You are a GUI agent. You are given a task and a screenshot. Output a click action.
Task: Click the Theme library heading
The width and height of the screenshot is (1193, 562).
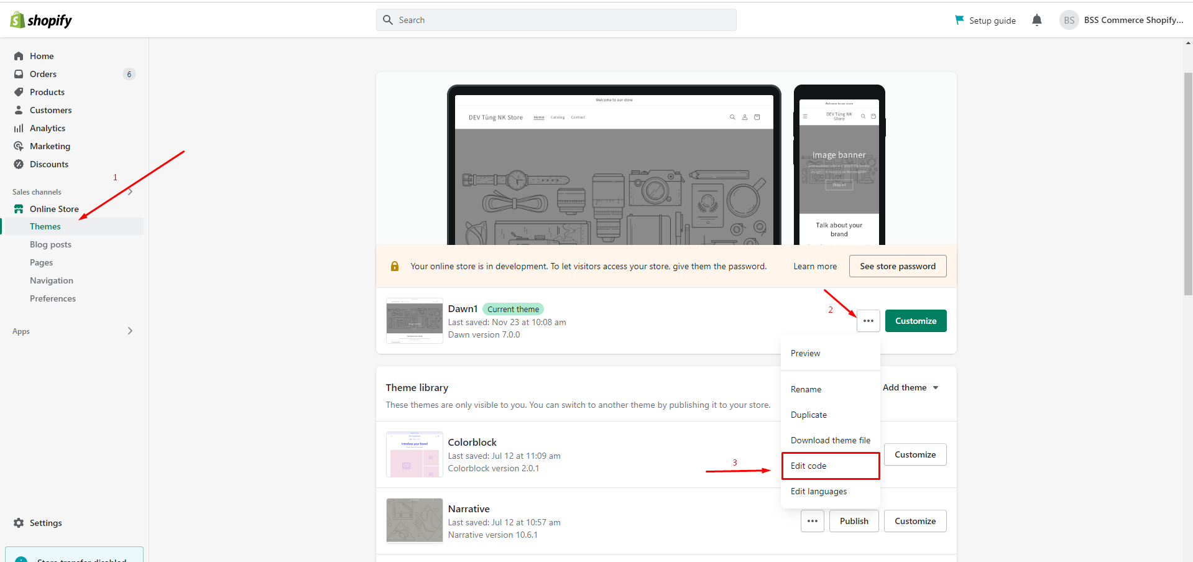417,387
